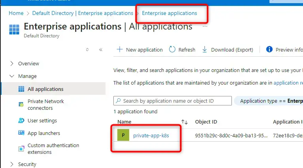Click the download arrow icon
This screenshot has height=168, width=303.
pyautogui.click(x=205, y=50)
